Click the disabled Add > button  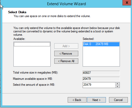66,46
